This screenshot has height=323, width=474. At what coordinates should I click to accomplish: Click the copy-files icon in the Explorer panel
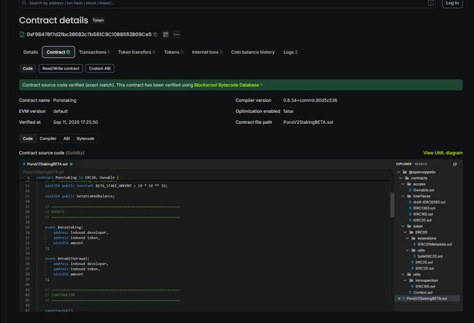coord(454,164)
